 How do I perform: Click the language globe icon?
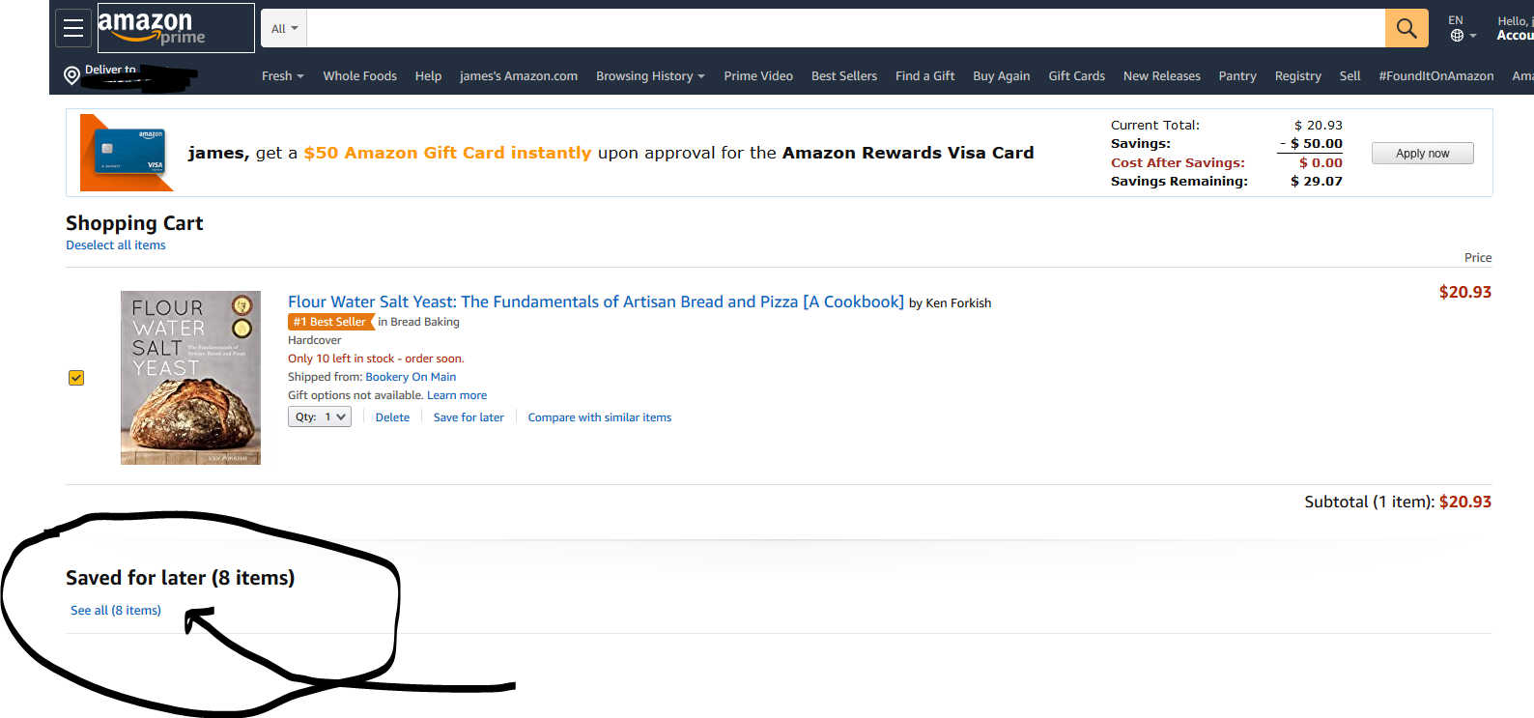point(1457,36)
